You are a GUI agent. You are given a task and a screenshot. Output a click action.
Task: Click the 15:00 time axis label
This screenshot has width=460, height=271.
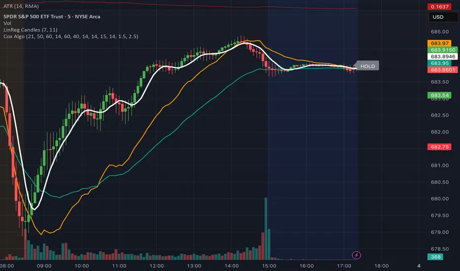coord(269,265)
